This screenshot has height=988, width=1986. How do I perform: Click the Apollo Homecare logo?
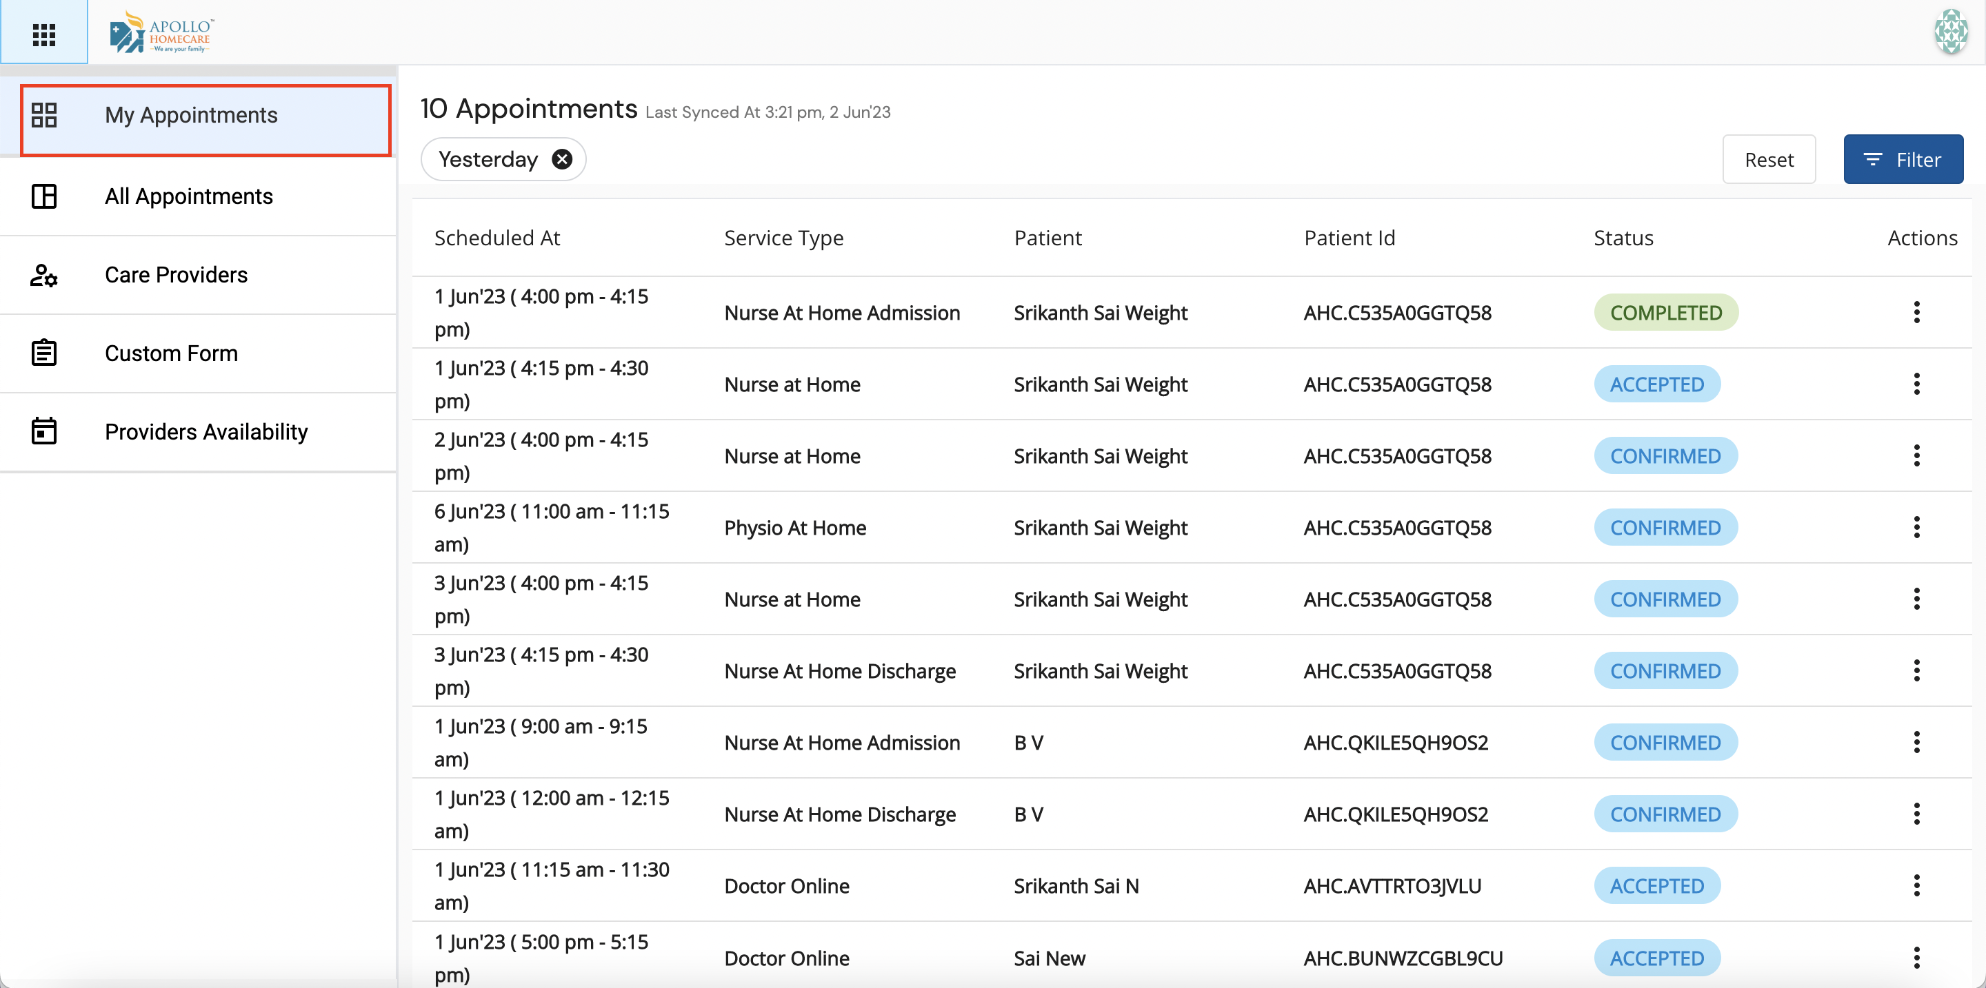pyautogui.click(x=162, y=33)
